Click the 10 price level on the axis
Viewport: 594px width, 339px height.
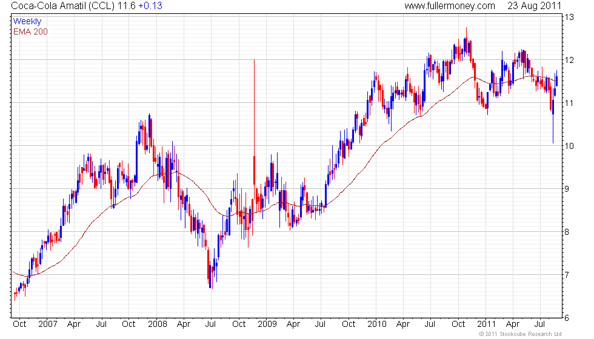click(570, 146)
